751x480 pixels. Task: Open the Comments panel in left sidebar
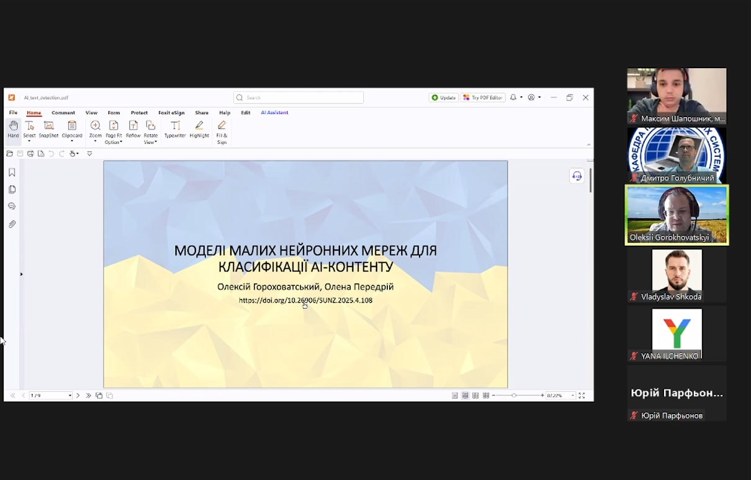pos(12,207)
